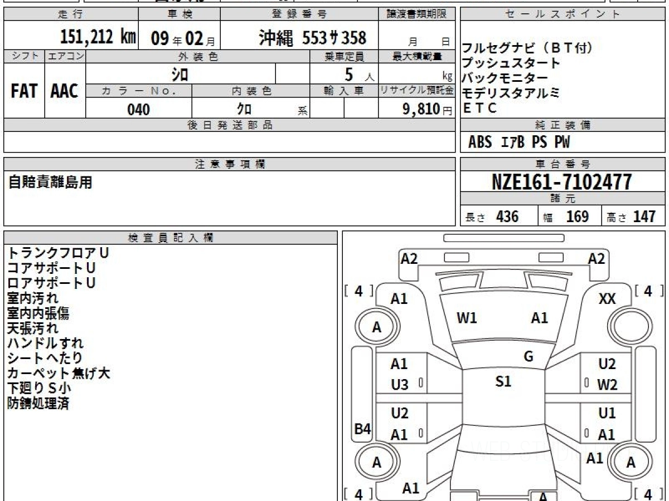Select interior color value クロ

(x=245, y=109)
